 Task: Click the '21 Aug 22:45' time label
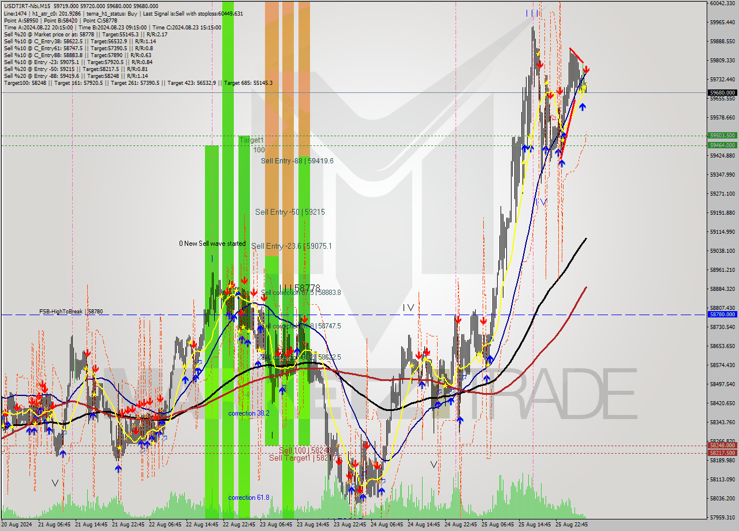pos(128,525)
